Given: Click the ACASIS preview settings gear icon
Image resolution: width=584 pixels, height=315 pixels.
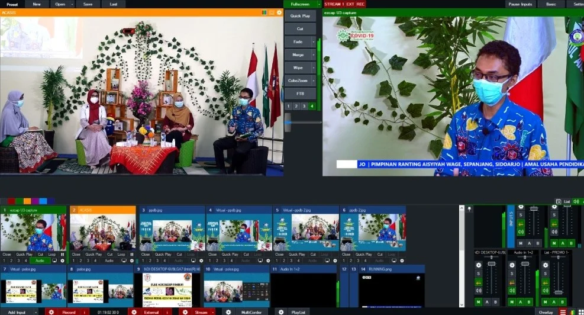Looking at the screenshot, I should 279,12.
